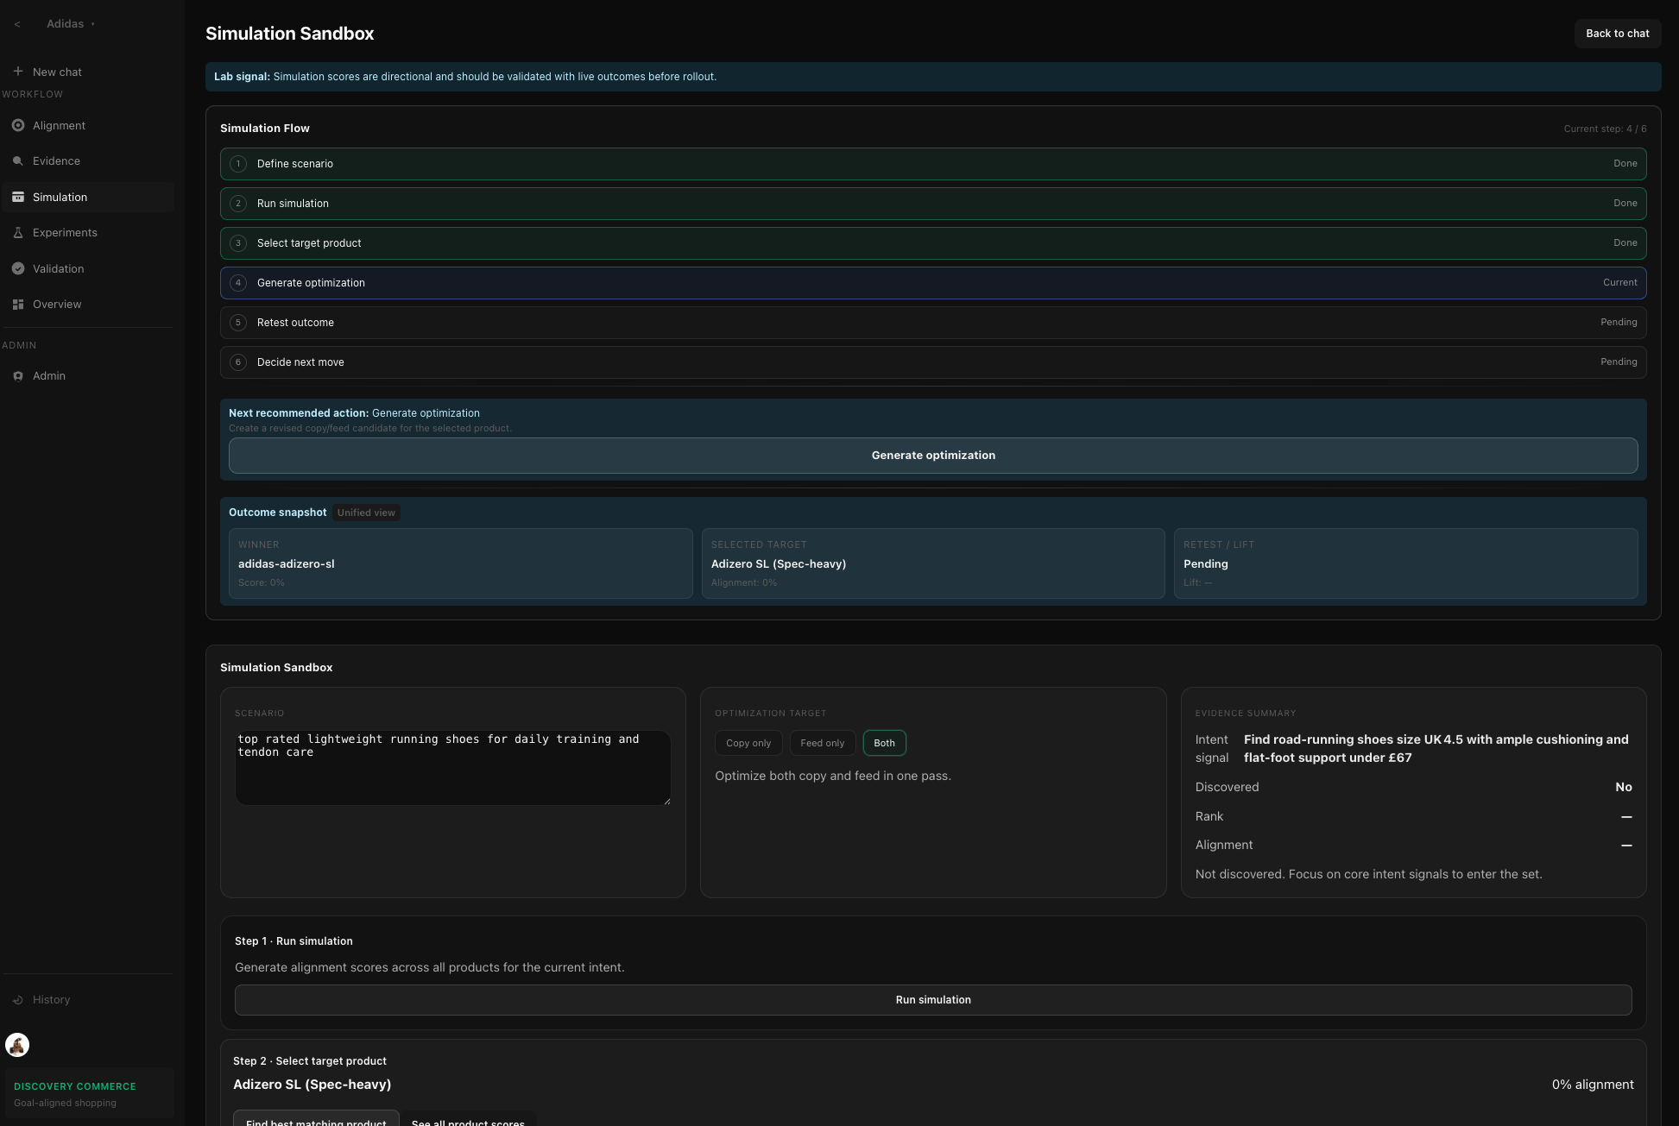Collapse sidebar with the back chevron
1679x1126 pixels.
pos(17,24)
